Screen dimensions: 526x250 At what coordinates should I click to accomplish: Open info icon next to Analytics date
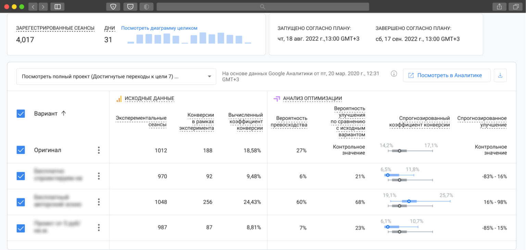pos(394,74)
